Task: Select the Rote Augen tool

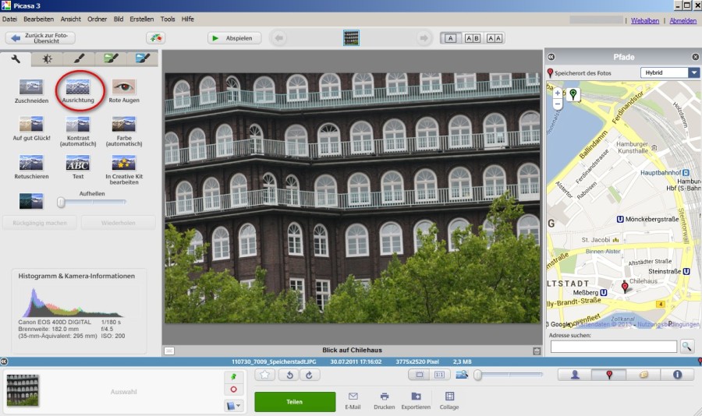Action: 124,86
